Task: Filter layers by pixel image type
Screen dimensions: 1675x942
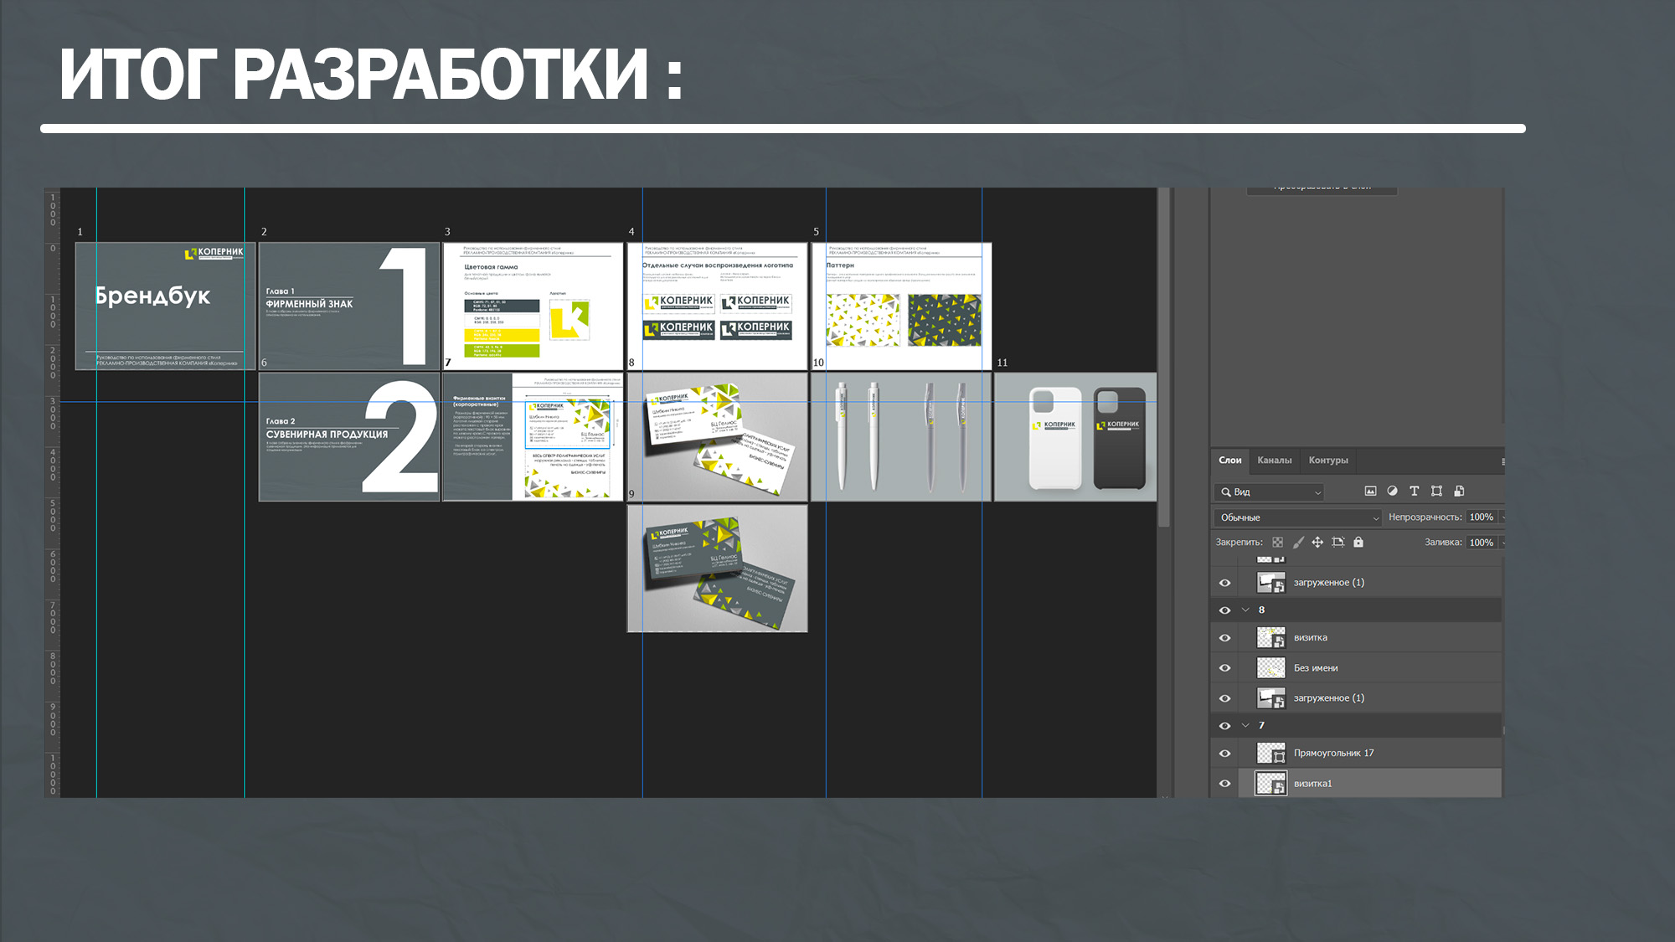Action: click(x=1370, y=492)
